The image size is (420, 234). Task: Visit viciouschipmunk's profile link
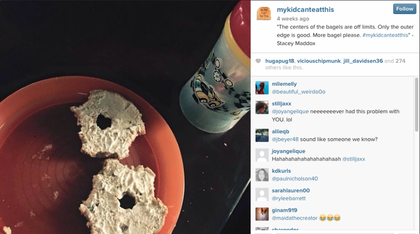(319, 61)
